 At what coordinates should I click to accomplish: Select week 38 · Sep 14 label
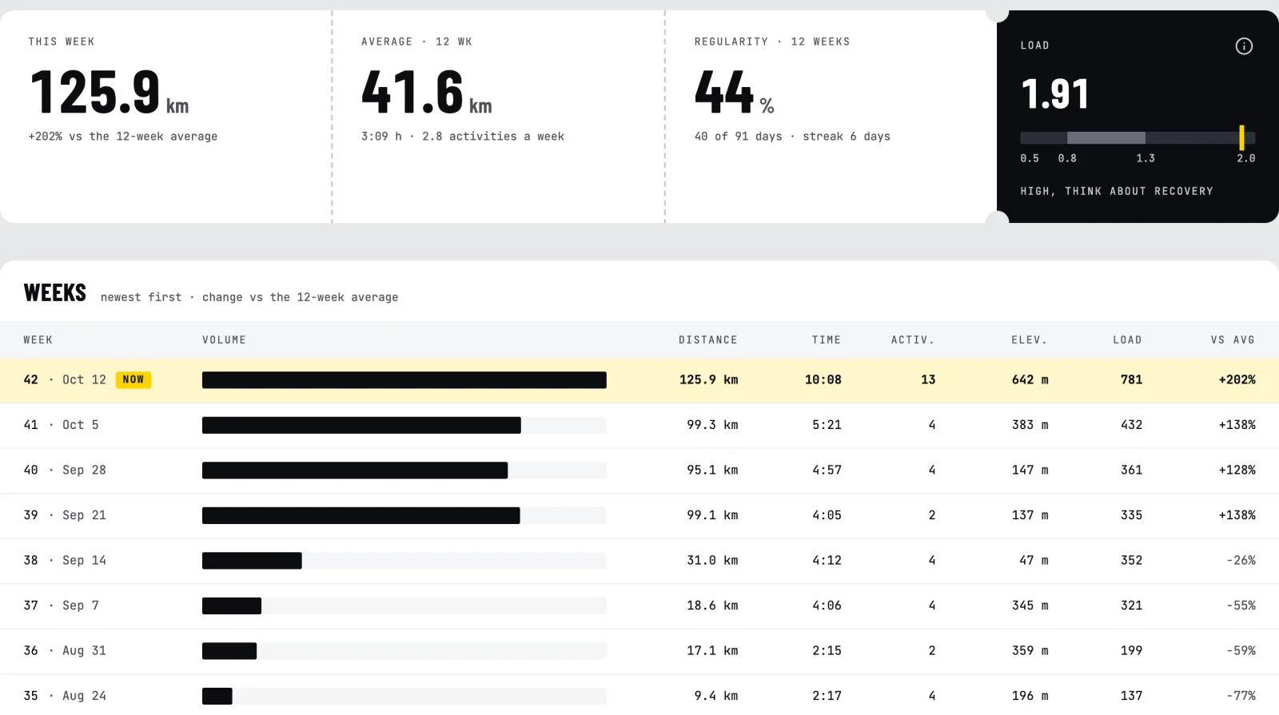pyautogui.click(x=65, y=560)
